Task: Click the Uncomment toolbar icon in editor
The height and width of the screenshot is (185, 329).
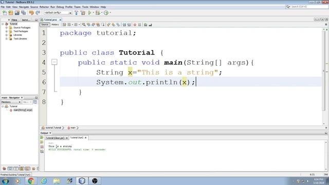Action: pos(150,25)
